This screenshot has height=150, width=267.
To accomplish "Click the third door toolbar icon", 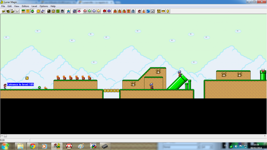I will coord(124,11).
